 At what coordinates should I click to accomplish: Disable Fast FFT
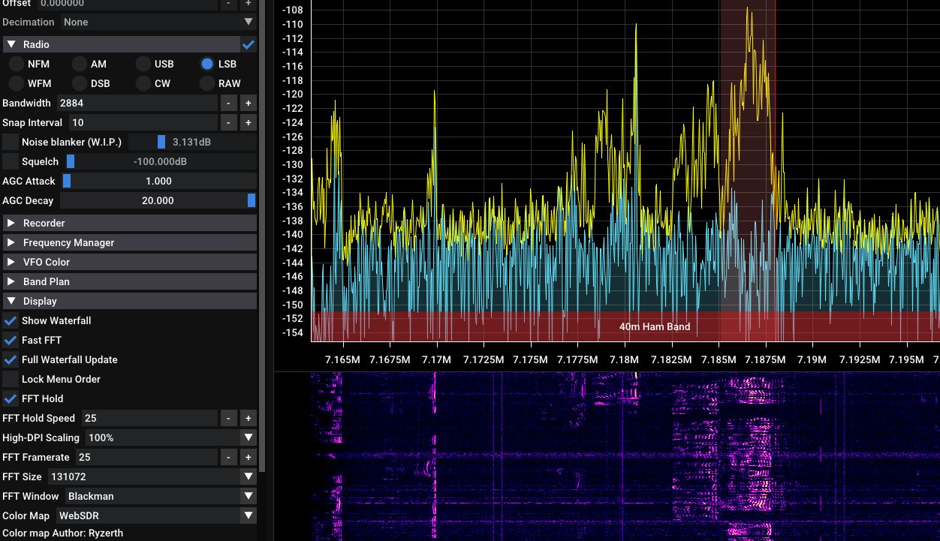[x=10, y=340]
